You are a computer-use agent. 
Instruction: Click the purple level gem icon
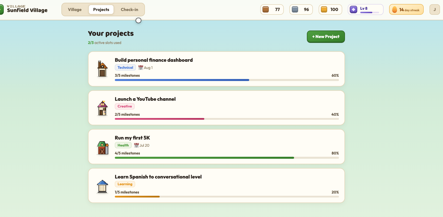click(353, 9)
